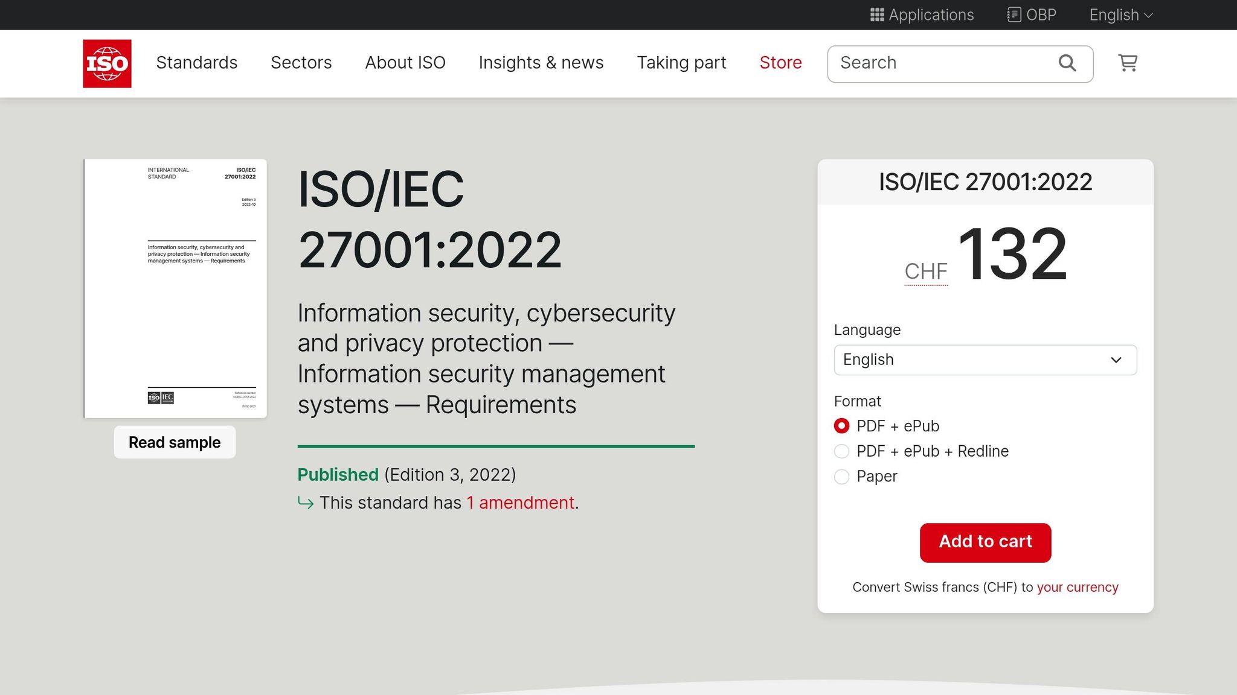Open the Applications grid icon

(877, 14)
